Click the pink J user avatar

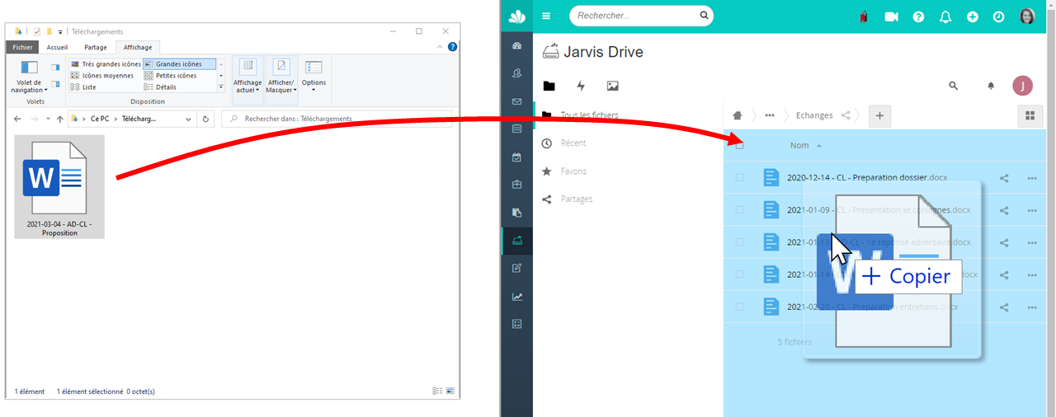click(x=1023, y=86)
